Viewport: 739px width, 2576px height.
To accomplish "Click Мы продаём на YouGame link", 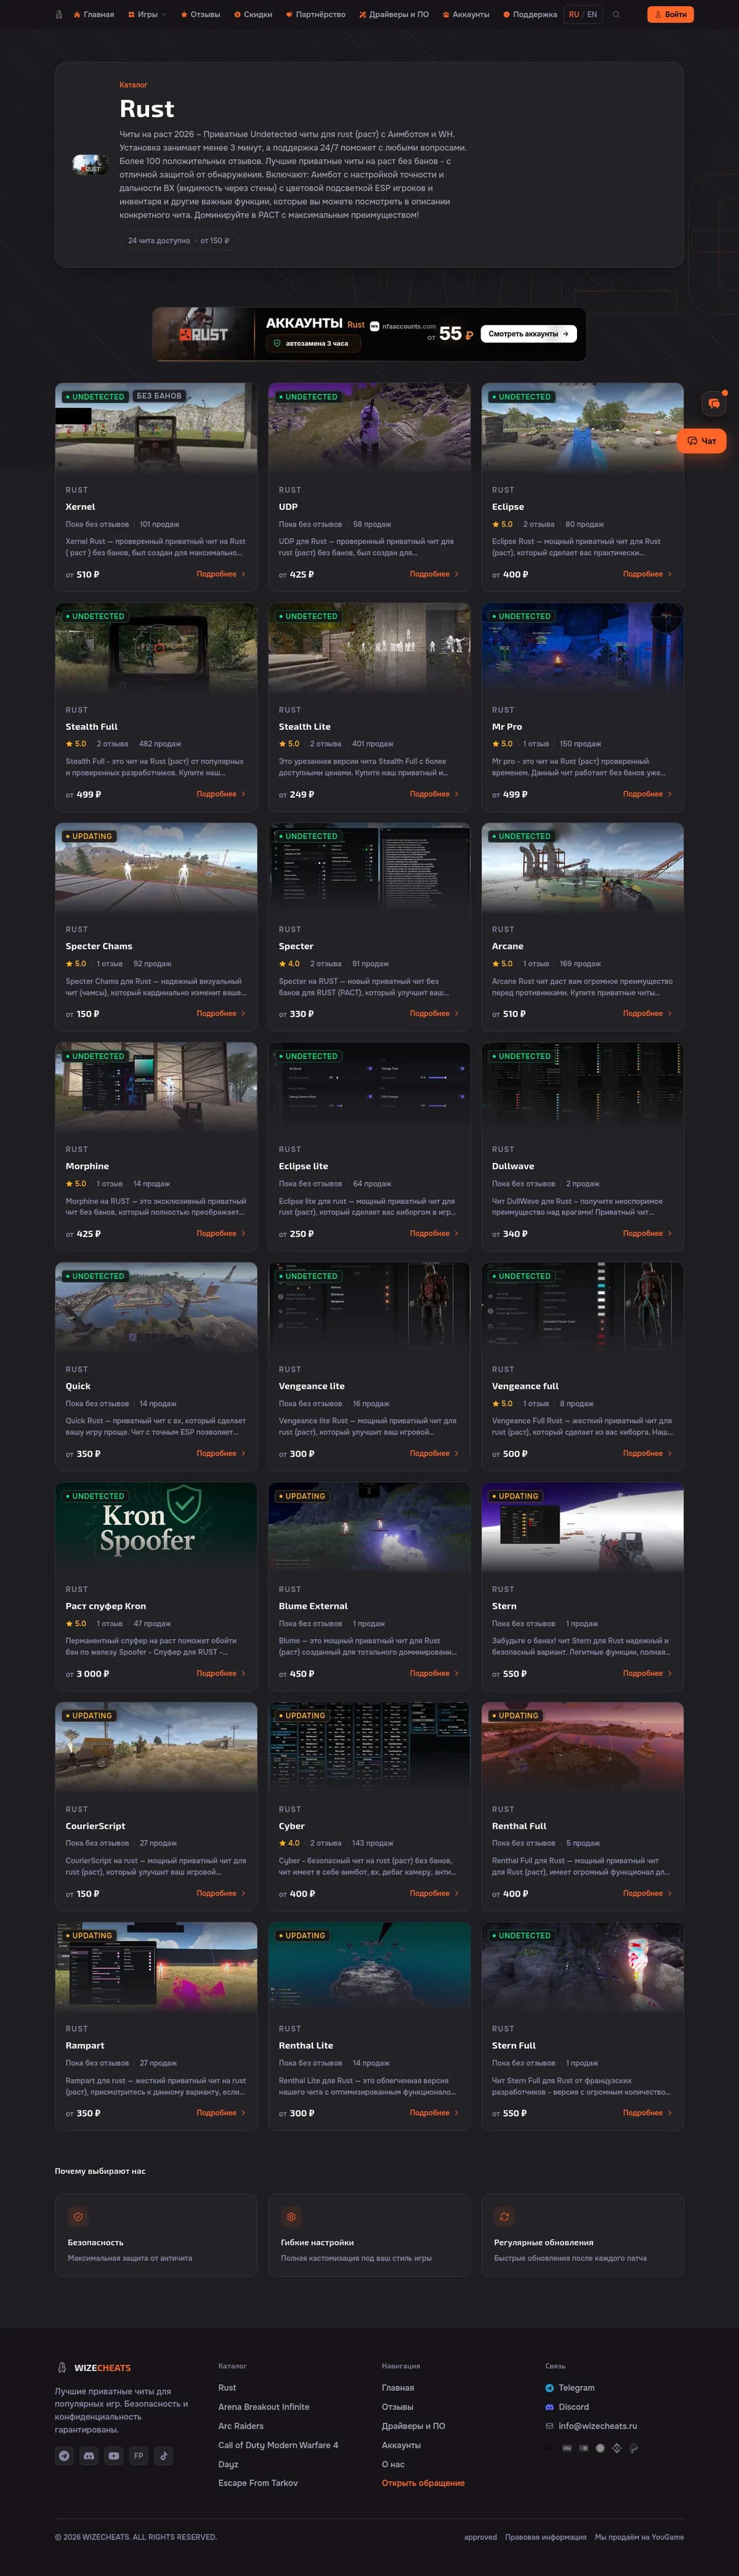I will (639, 2537).
